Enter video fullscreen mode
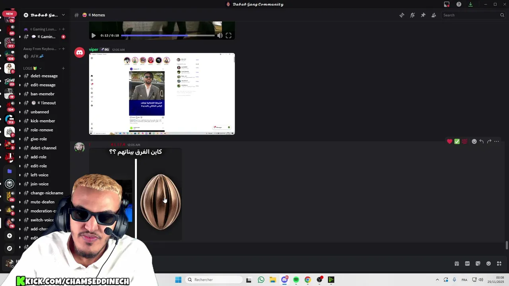The height and width of the screenshot is (286, 509). tap(229, 35)
